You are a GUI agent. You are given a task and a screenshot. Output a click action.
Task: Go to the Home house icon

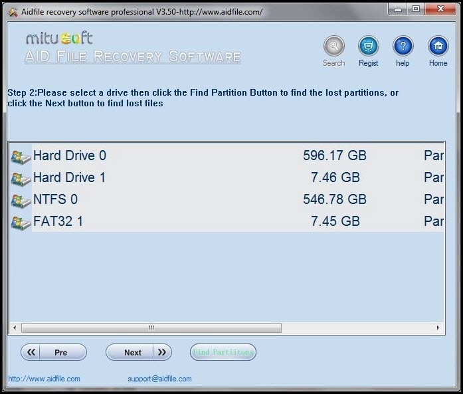pos(438,46)
